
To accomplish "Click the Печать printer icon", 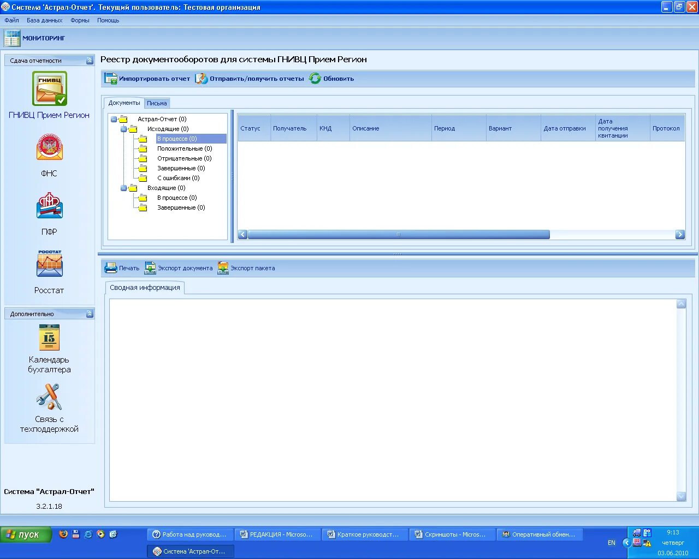I will [111, 268].
